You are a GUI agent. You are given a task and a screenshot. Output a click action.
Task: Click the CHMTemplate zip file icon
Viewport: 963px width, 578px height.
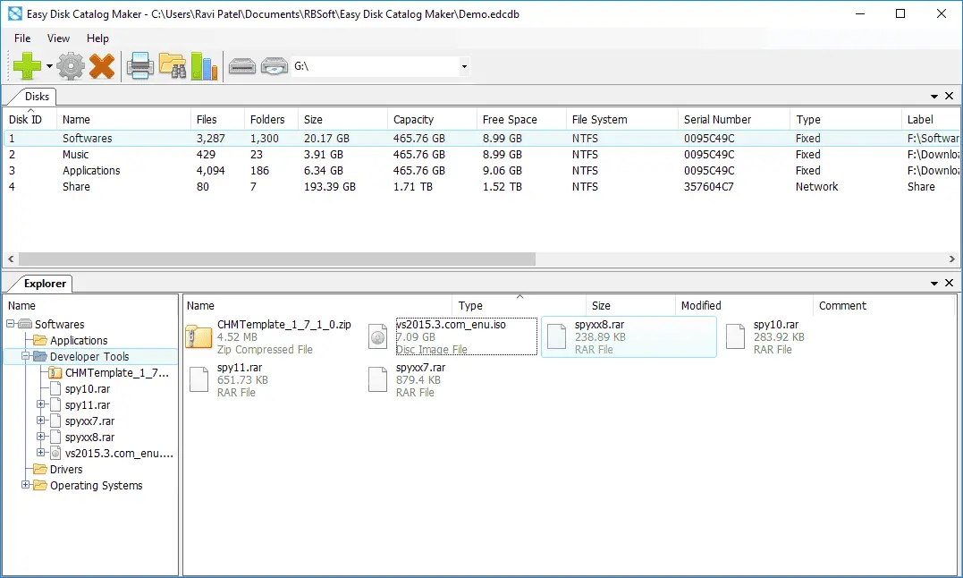pos(199,336)
